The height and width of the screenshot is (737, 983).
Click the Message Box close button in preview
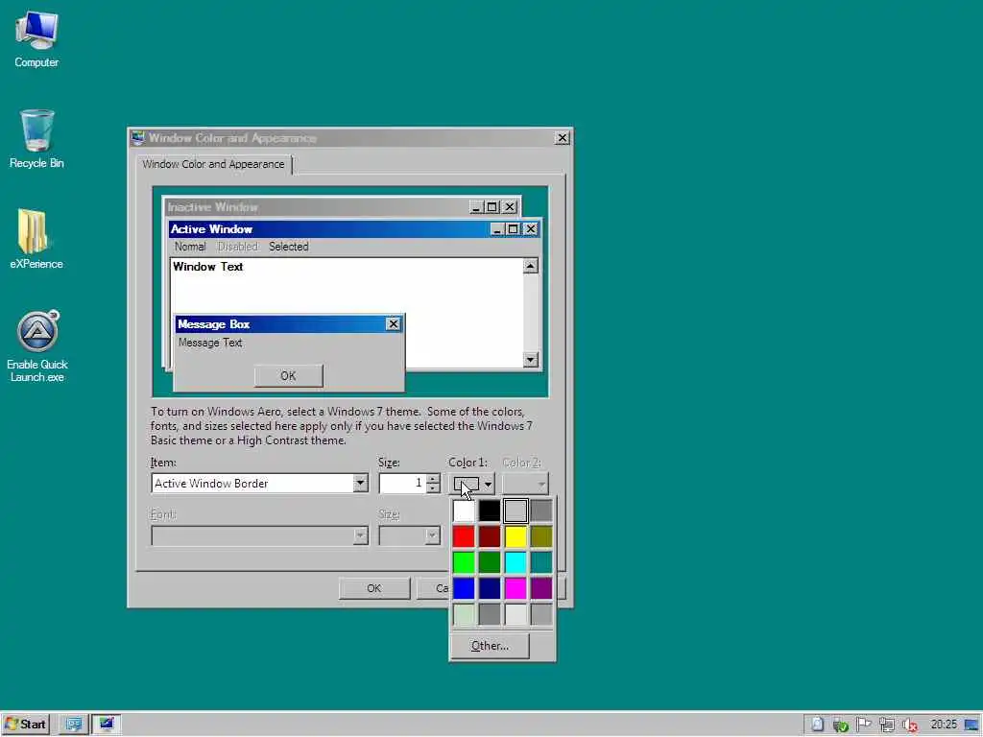pos(393,324)
